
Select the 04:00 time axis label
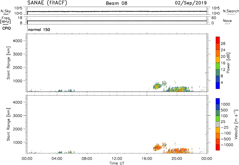57,159
